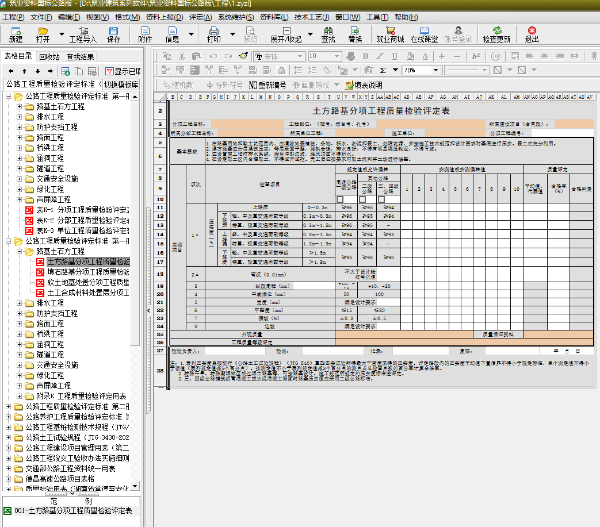The width and height of the screenshot is (600, 527).
Task: Click the copy-table icon in tree toolbar
Action: pos(79,71)
